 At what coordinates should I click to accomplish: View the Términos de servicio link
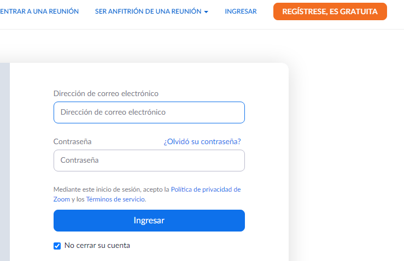tap(115, 199)
